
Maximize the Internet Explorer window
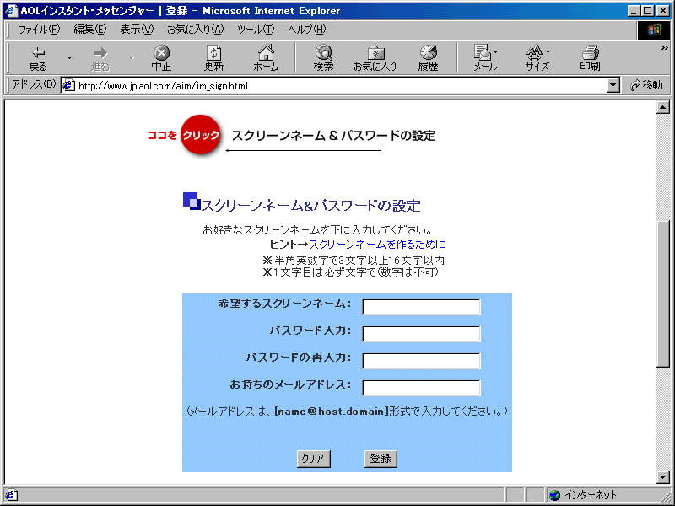647,11
